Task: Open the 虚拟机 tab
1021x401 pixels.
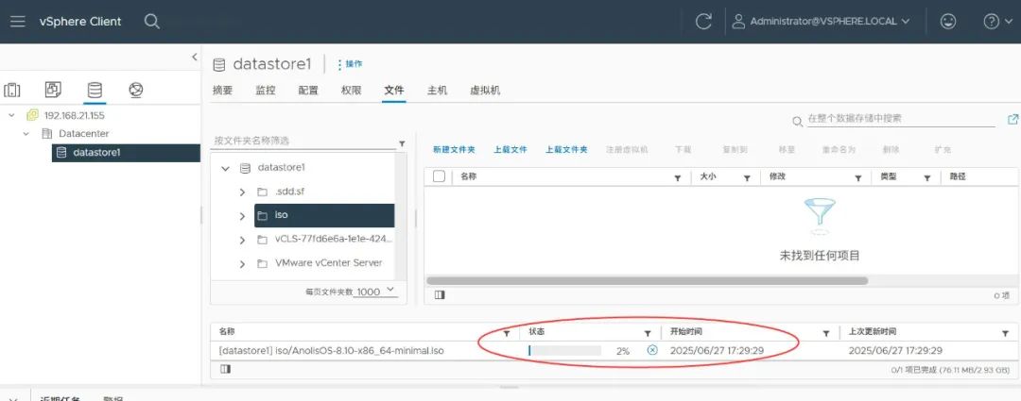Action: [x=485, y=91]
